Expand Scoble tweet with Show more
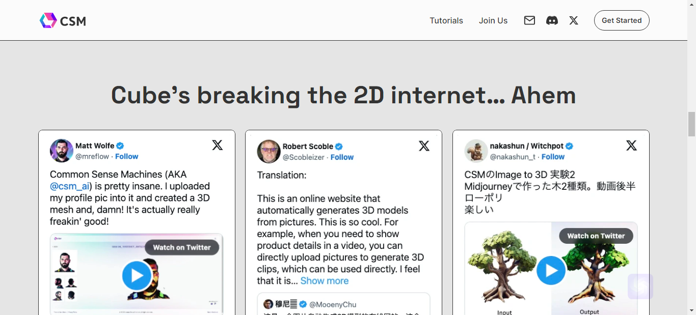This screenshot has height=315, width=696. click(x=325, y=281)
